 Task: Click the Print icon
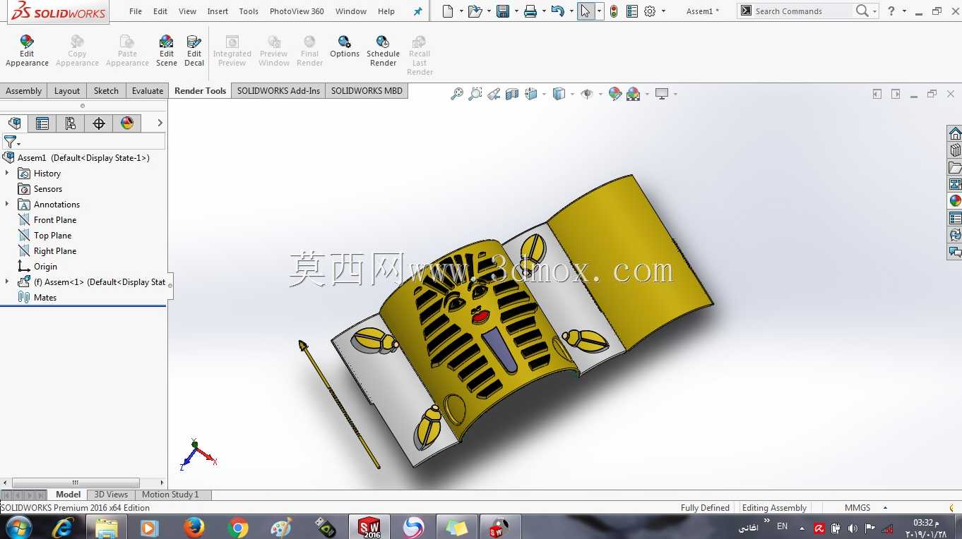(x=530, y=11)
